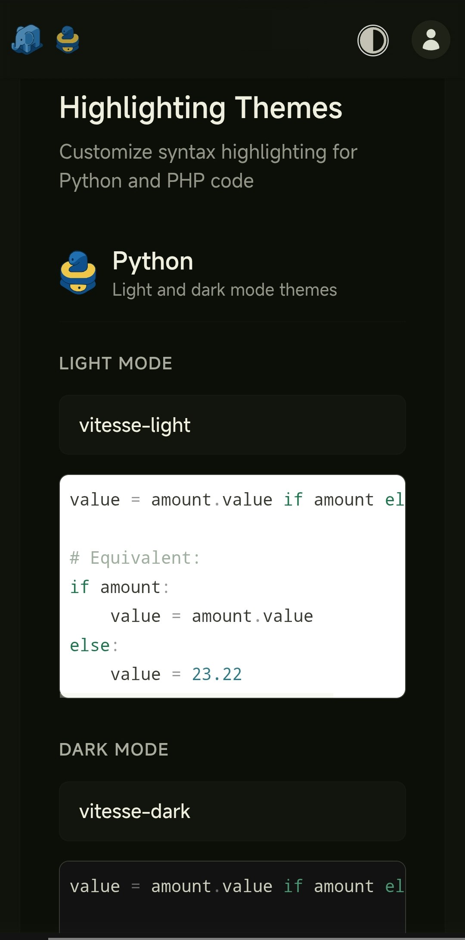Click the Python snake icon in the header
This screenshot has height=940, width=465.
[67, 40]
